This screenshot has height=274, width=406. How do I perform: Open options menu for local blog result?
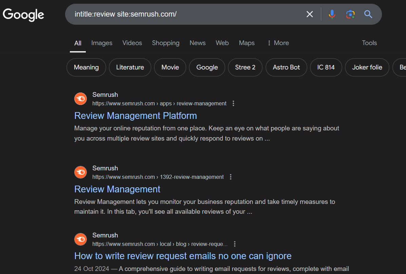click(235, 244)
